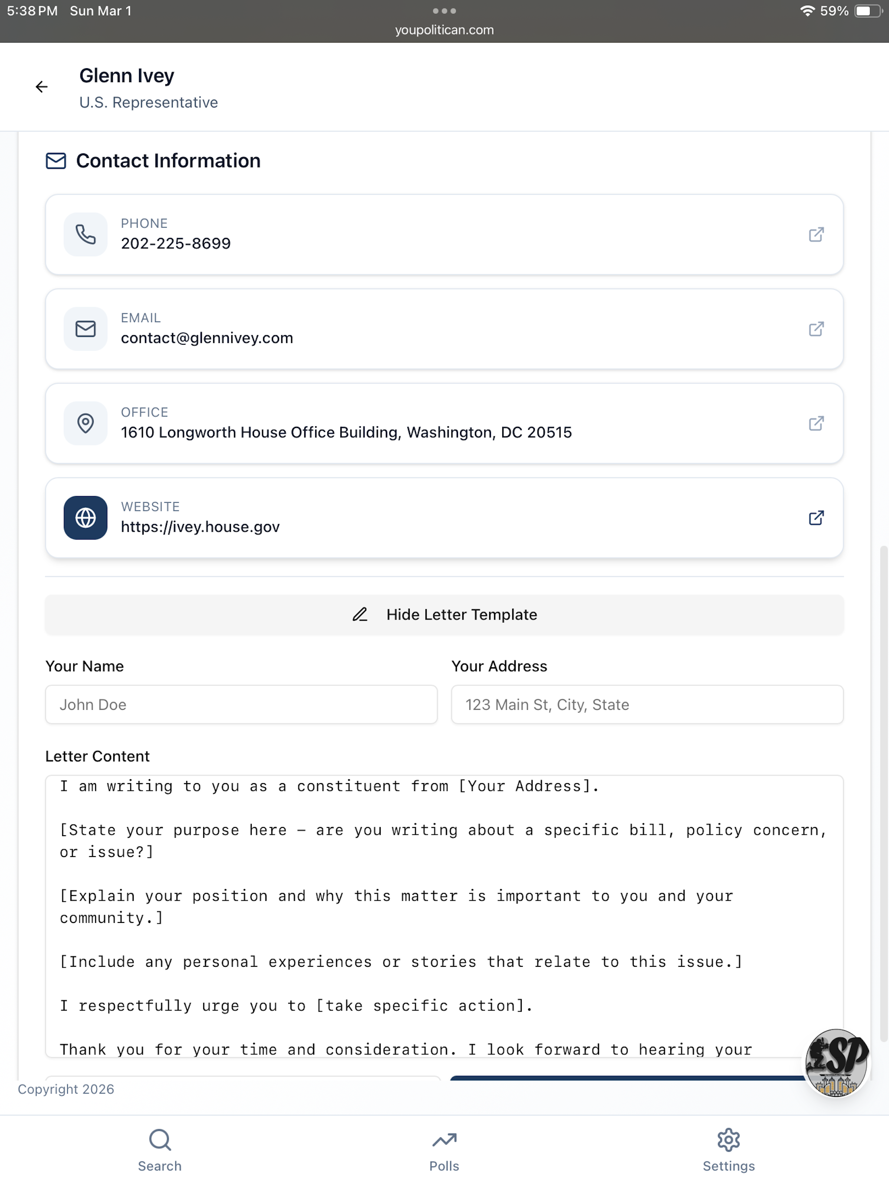Click the Letter Content label
The image size is (889, 1186).
[97, 756]
